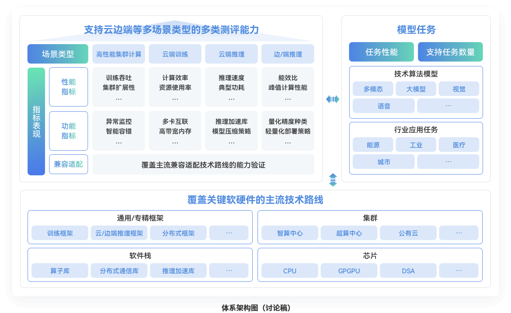Screen dimensions: 511x313
Task: Expand the ellipsis box next to 城市
Action: 448,162
